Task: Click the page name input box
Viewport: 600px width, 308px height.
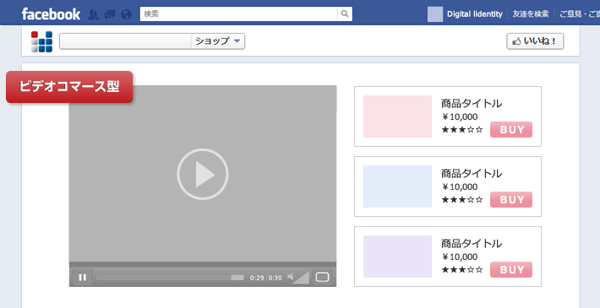Action: [125, 41]
